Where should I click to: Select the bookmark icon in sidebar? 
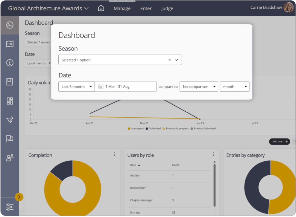click(x=10, y=82)
